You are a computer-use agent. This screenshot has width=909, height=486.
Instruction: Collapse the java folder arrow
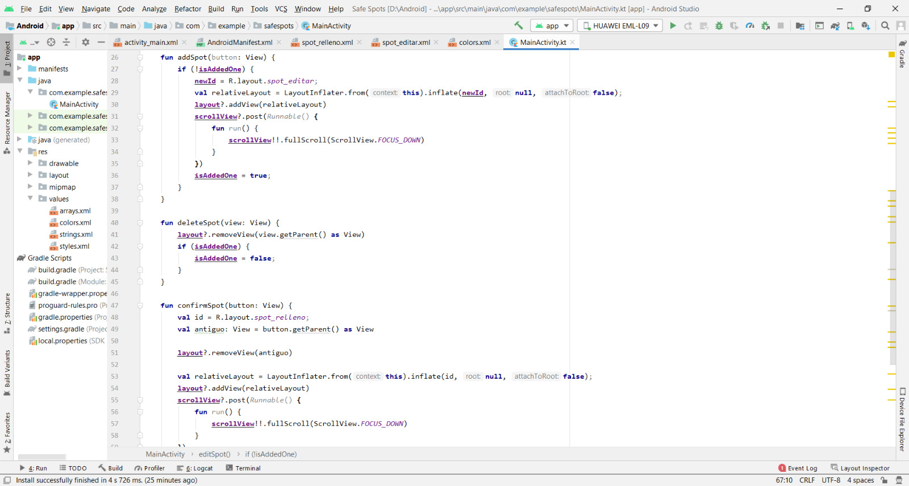[x=20, y=81]
